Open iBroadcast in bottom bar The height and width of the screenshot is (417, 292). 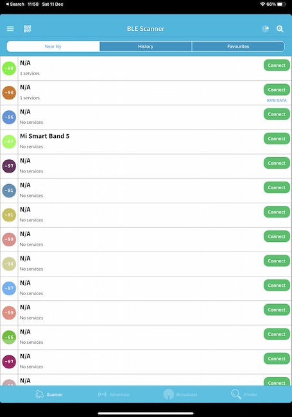coord(180,395)
